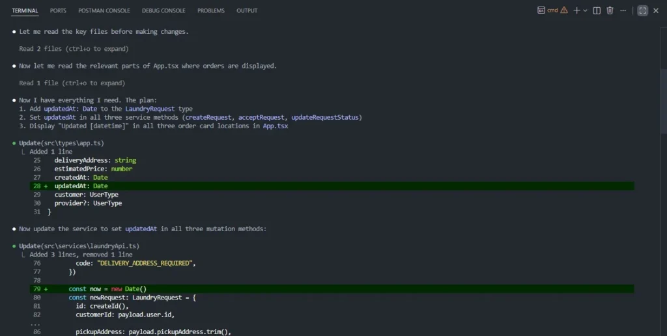Screen dimensions: 667x336
Task: Click 'customerId: payload.user.id,' line
Action: click(125, 315)
